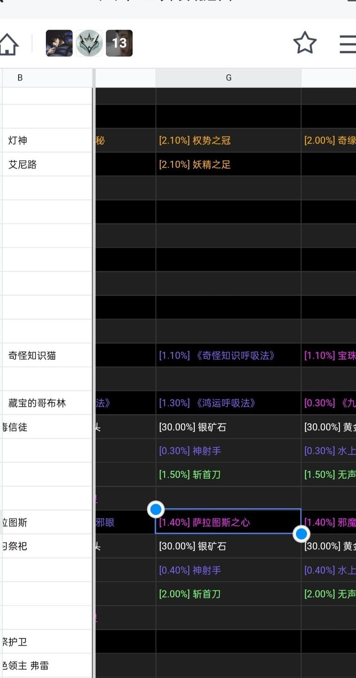The height and width of the screenshot is (678, 356).
Task: Favorite this sheet with the star icon
Action: (305, 43)
